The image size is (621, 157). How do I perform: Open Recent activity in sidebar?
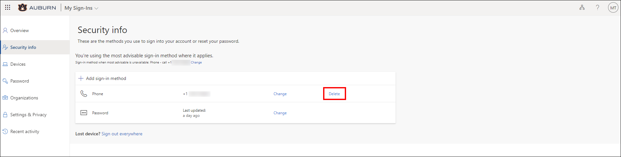point(35,131)
